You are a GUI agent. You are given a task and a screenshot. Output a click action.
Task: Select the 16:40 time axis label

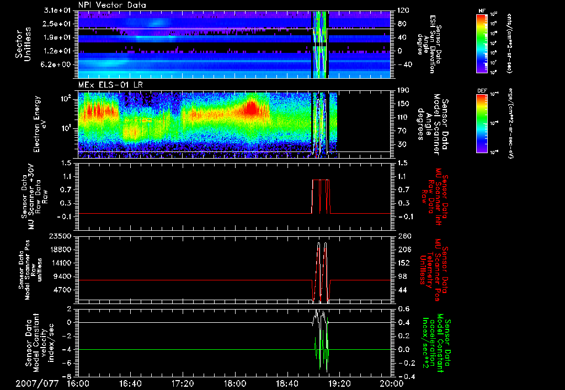(x=130, y=383)
